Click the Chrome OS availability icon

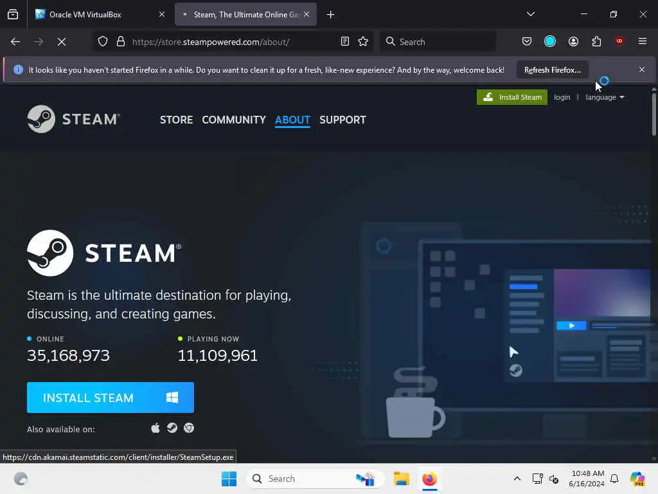click(x=189, y=428)
